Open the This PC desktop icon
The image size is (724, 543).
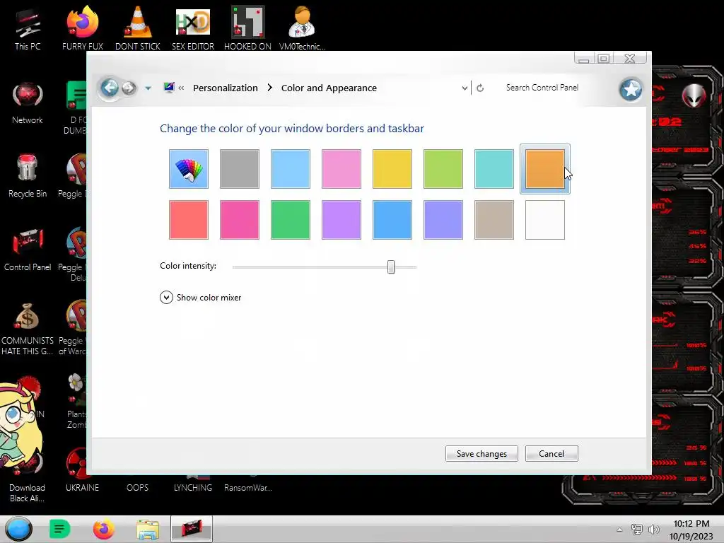click(x=28, y=29)
